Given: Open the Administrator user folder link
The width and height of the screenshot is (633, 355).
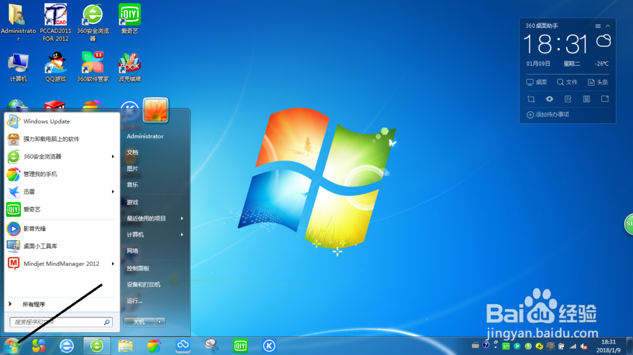Looking at the screenshot, I should coord(145,136).
